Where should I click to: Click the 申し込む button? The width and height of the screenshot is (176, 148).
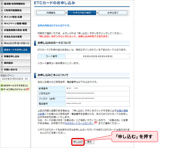pos(78,142)
